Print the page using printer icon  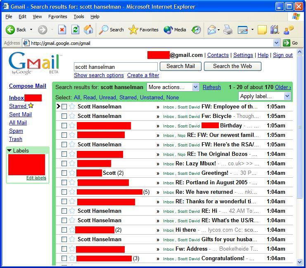228,30
